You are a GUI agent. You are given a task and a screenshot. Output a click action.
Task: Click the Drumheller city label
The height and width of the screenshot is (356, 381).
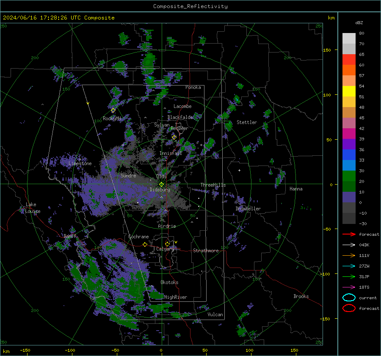248,209
